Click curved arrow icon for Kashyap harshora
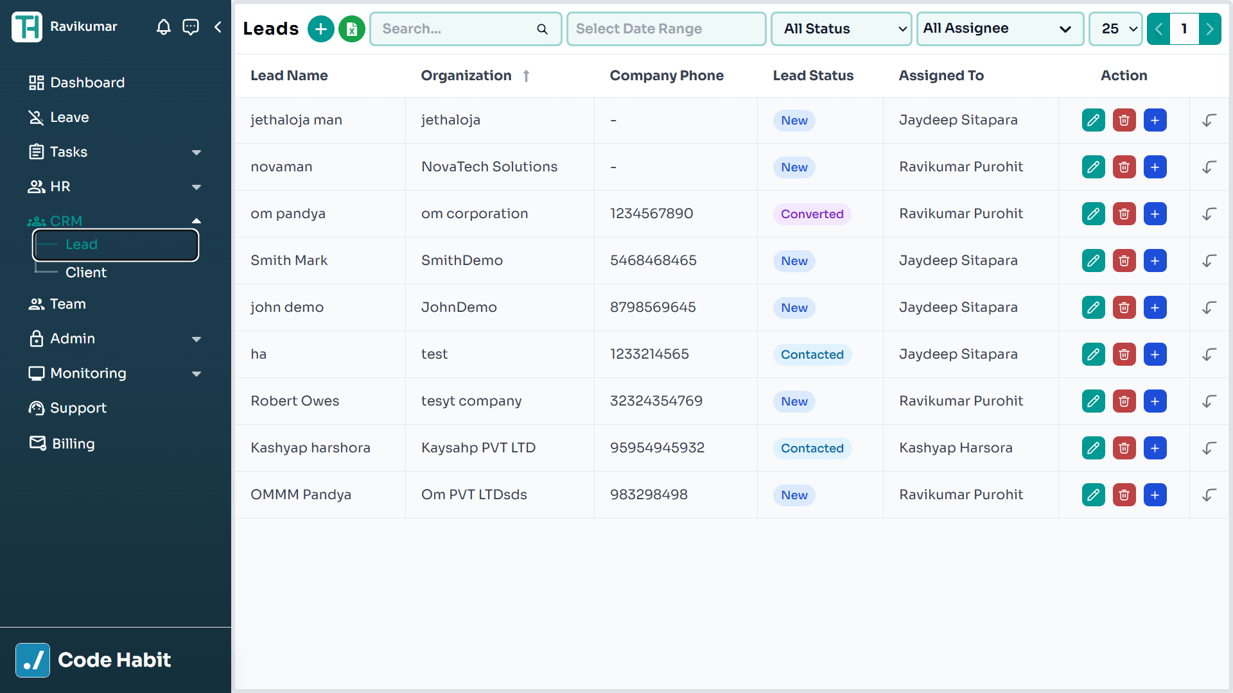Viewport: 1233px width, 693px height. coord(1209,448)
